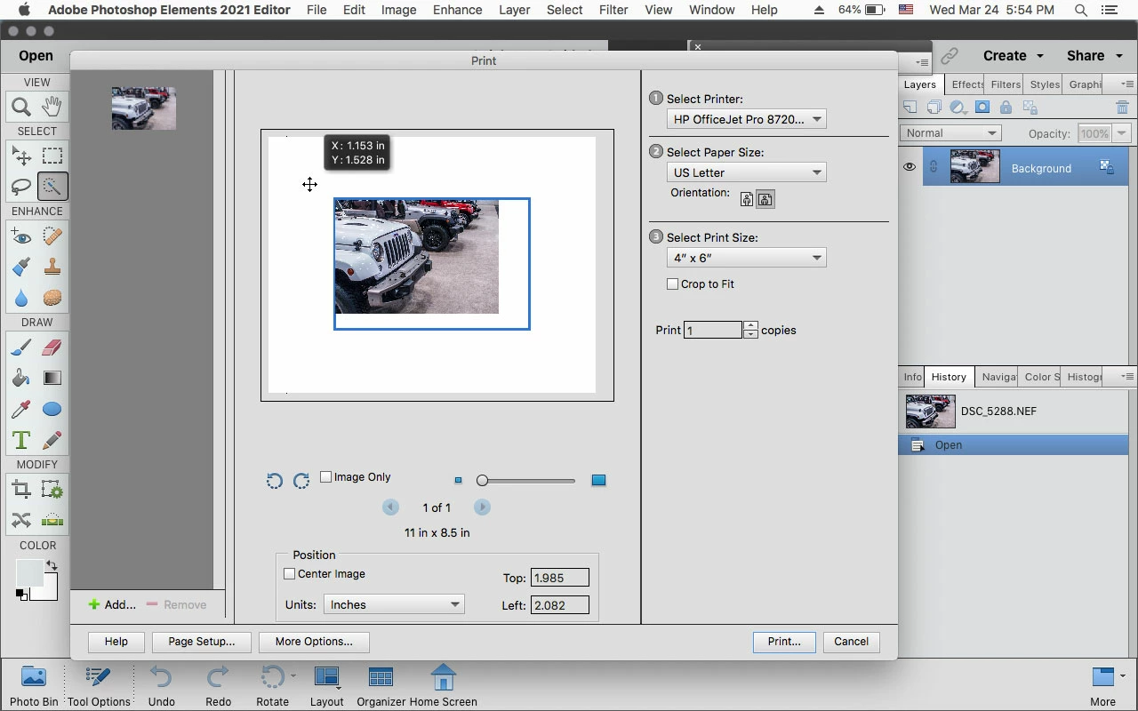Click the print copies number field

pos(713,330)
